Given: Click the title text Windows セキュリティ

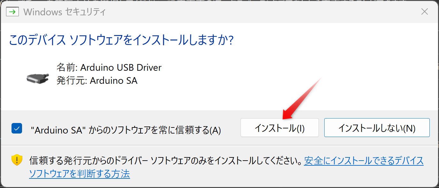Looking at the screenshot, I should [x=65, y=12].
